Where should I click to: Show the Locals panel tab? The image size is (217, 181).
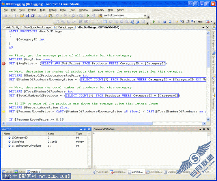point(7,172)
